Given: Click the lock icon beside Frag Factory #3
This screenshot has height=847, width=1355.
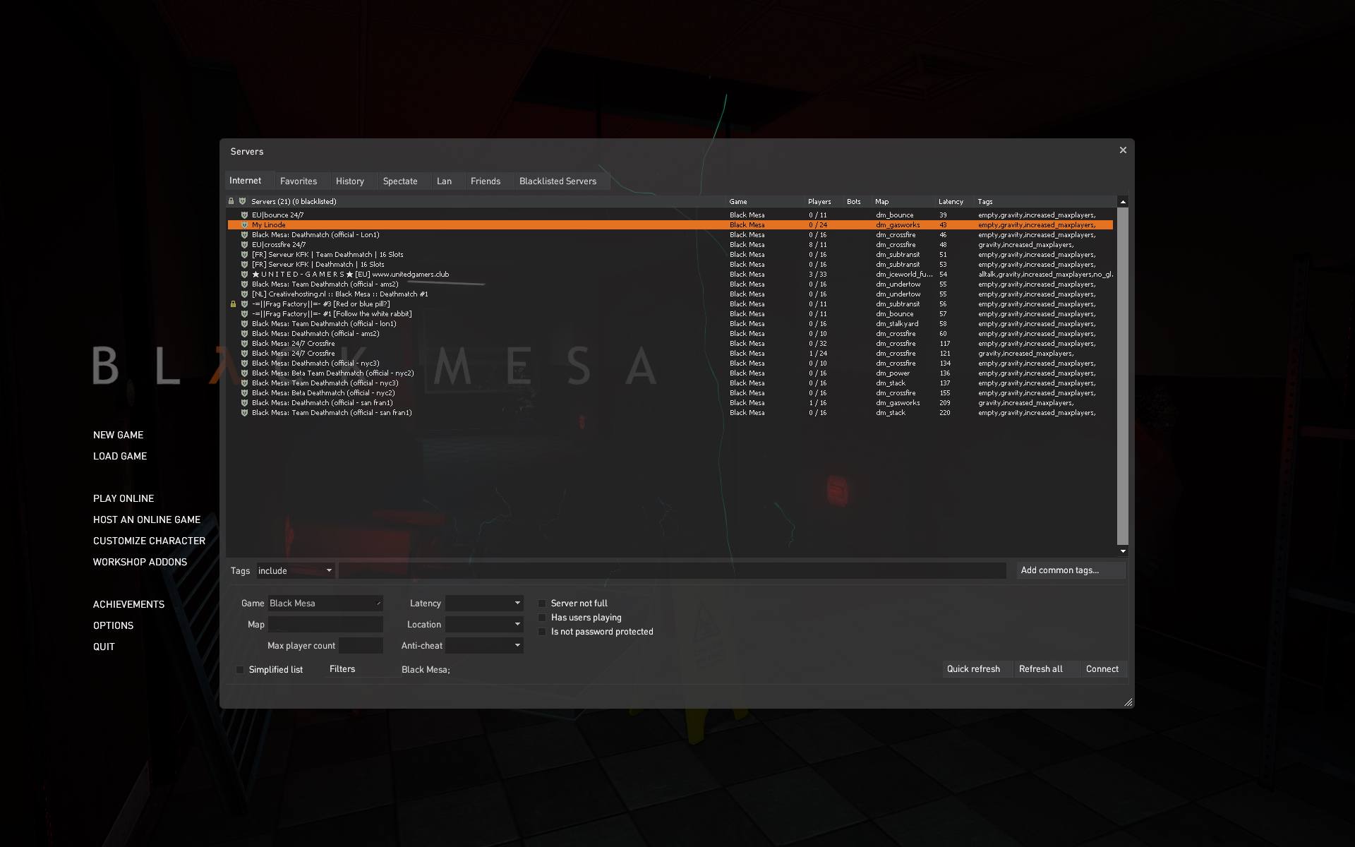Looking at the screenshot, I should coord(234,304).
